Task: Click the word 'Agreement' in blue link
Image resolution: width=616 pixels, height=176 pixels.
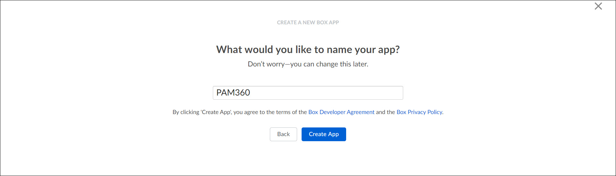Action: [361, 112]
